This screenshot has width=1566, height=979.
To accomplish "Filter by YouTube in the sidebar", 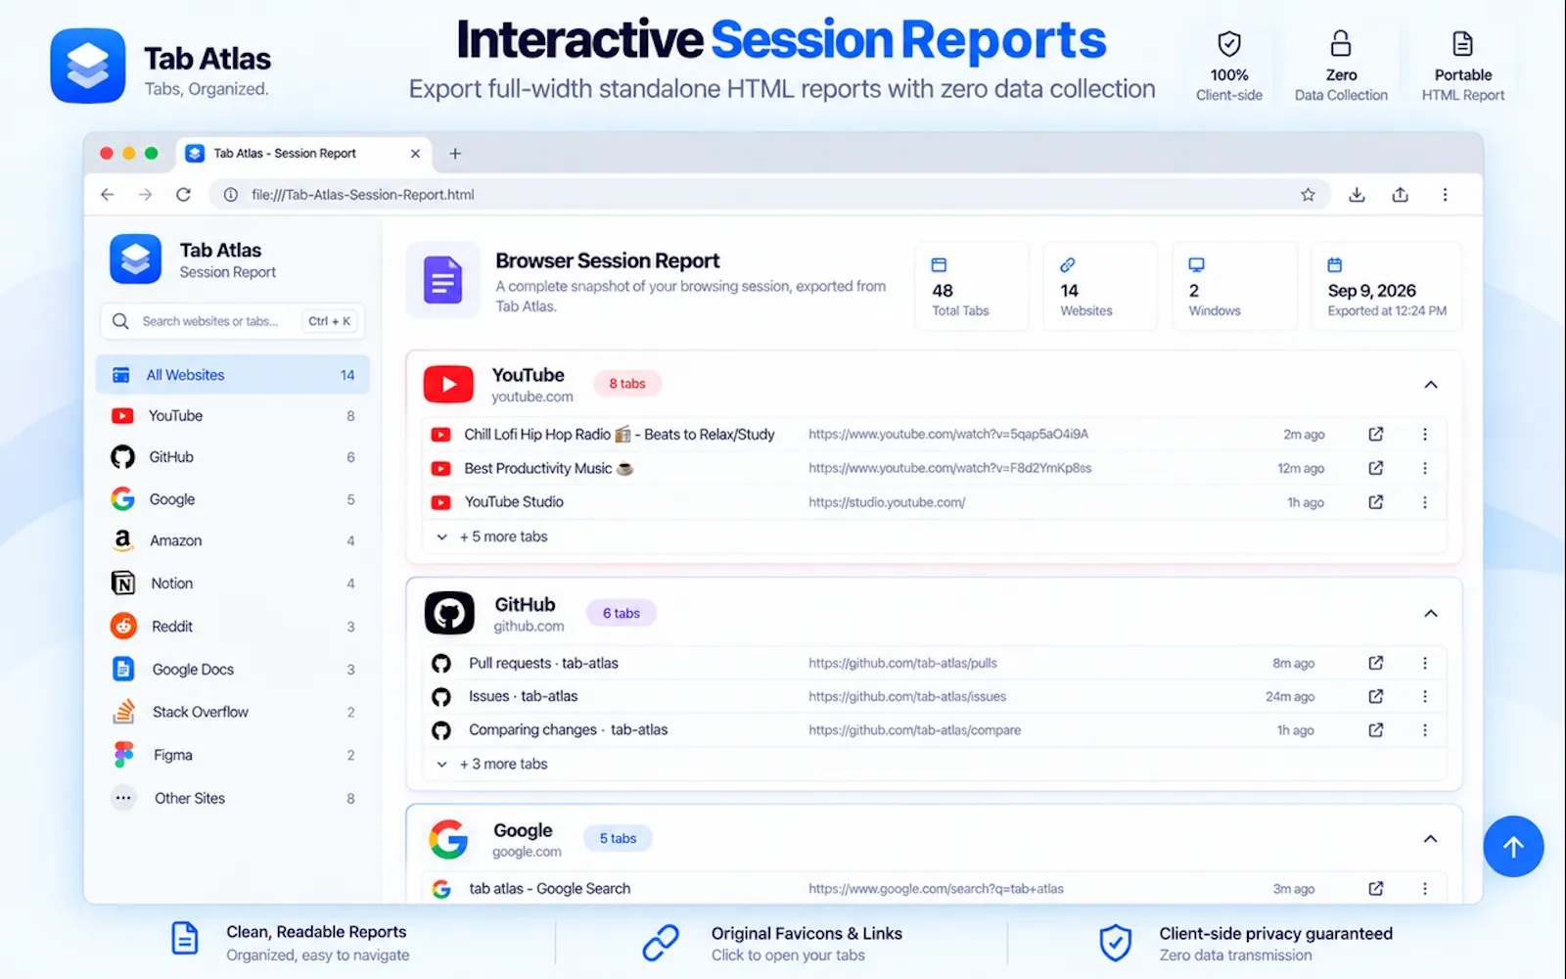I will pos(233,416).
